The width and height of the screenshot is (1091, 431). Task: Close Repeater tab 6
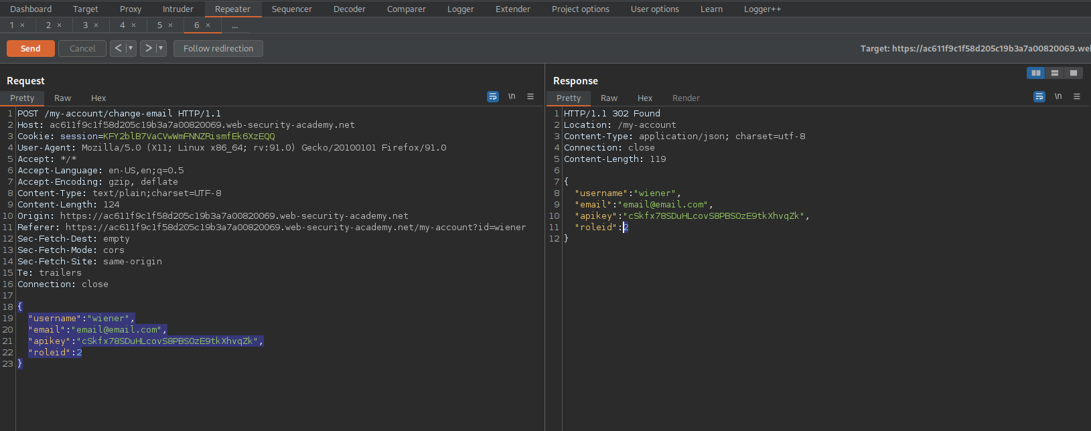coord(208,25)
